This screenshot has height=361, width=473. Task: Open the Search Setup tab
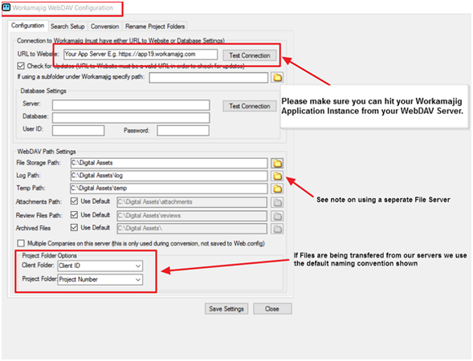[67, 26]
